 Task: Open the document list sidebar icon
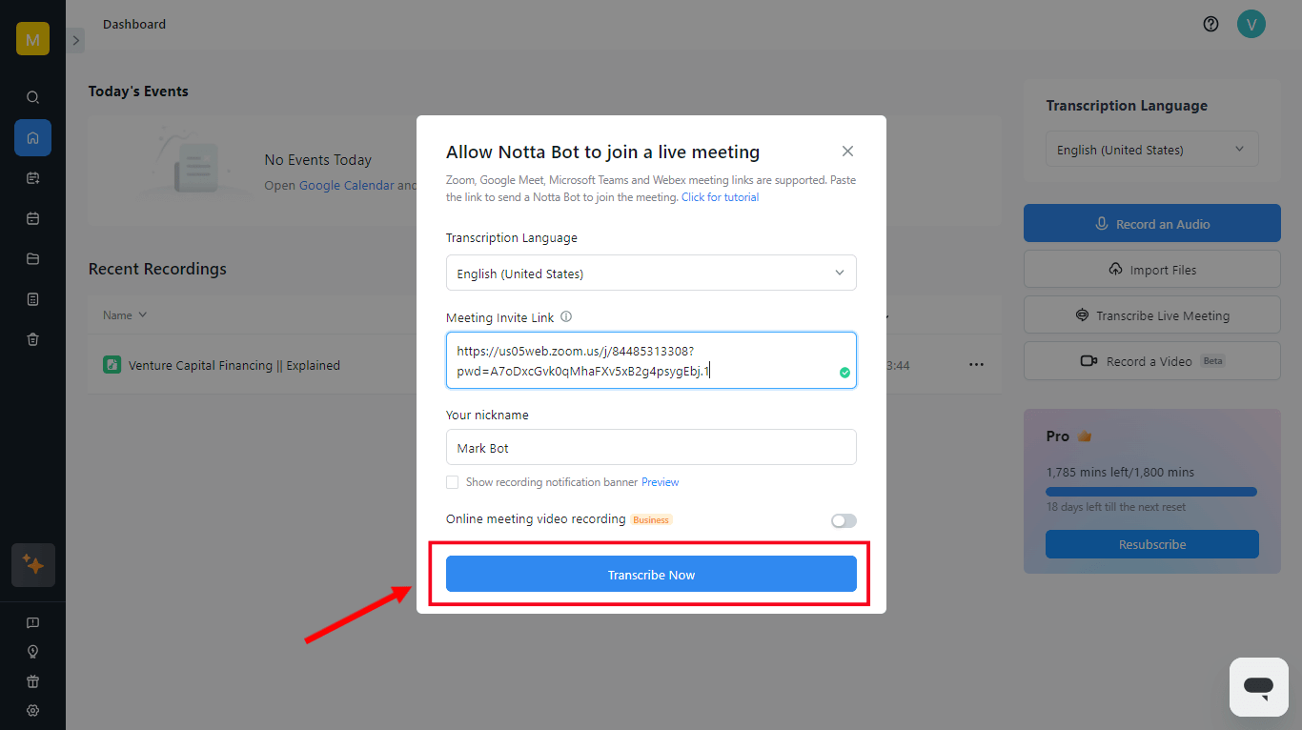[x=32, y=299]
